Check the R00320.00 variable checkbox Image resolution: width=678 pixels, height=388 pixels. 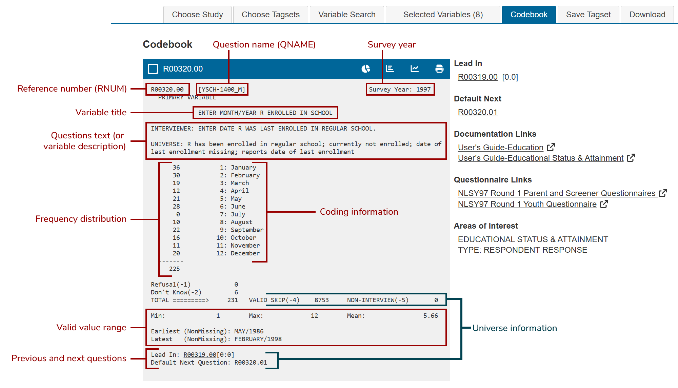[x=153, y=69]
